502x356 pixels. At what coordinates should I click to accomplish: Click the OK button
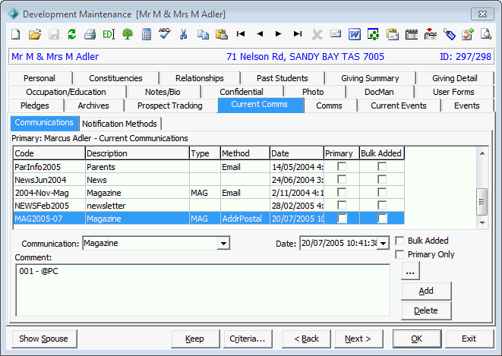point(417,339)
